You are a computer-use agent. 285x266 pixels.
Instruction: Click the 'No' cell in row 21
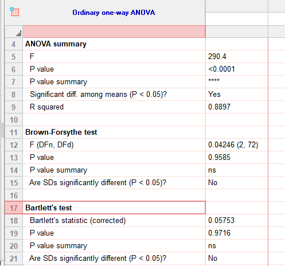(x=213, y=259)
